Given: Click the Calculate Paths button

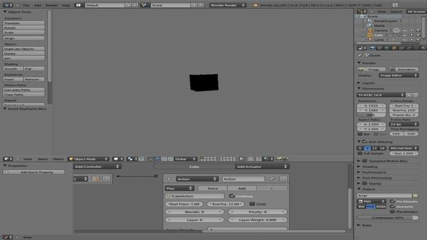Looking at the screenshot, I should coord(24,90).
